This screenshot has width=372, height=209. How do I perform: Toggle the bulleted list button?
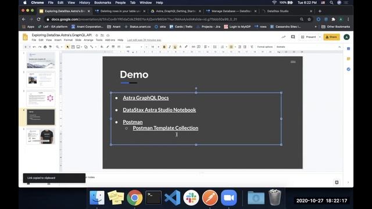(231, 47)
